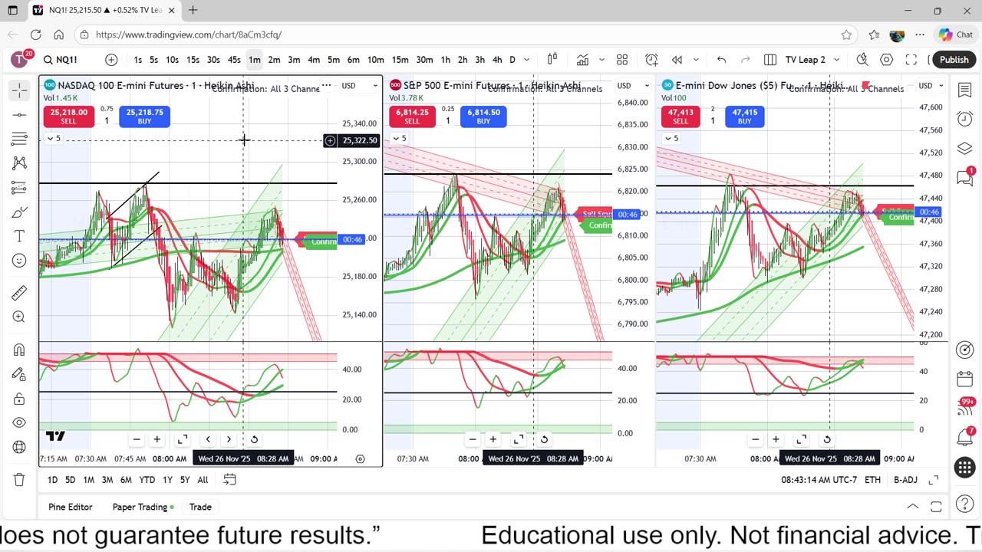Image resolution: width=982 pixels, height=552 pixels.
Task: Click the Publish button
Action: [954, 60]
